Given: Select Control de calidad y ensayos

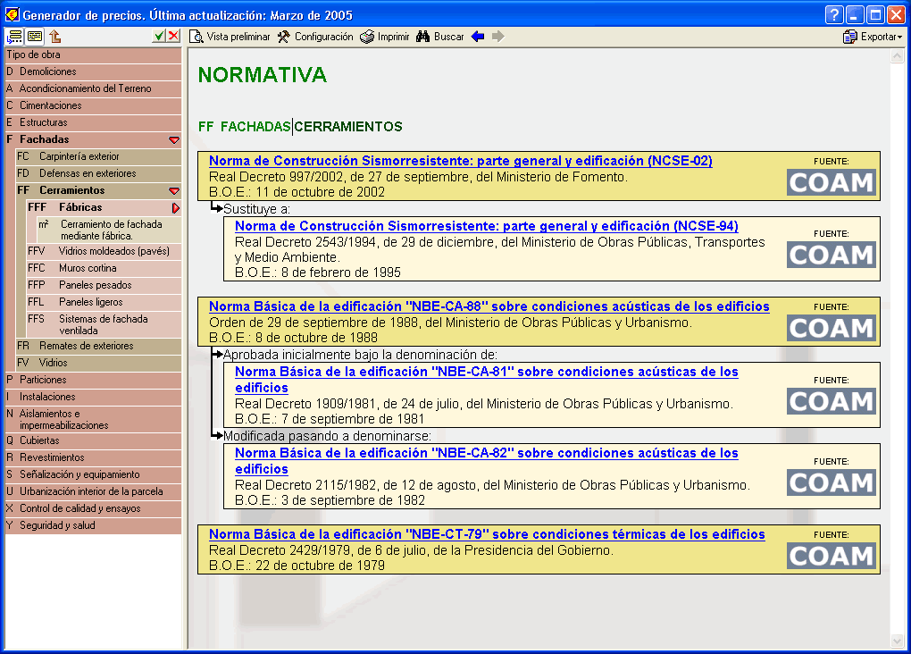Looking at the screenshot, I should point(93,508).
